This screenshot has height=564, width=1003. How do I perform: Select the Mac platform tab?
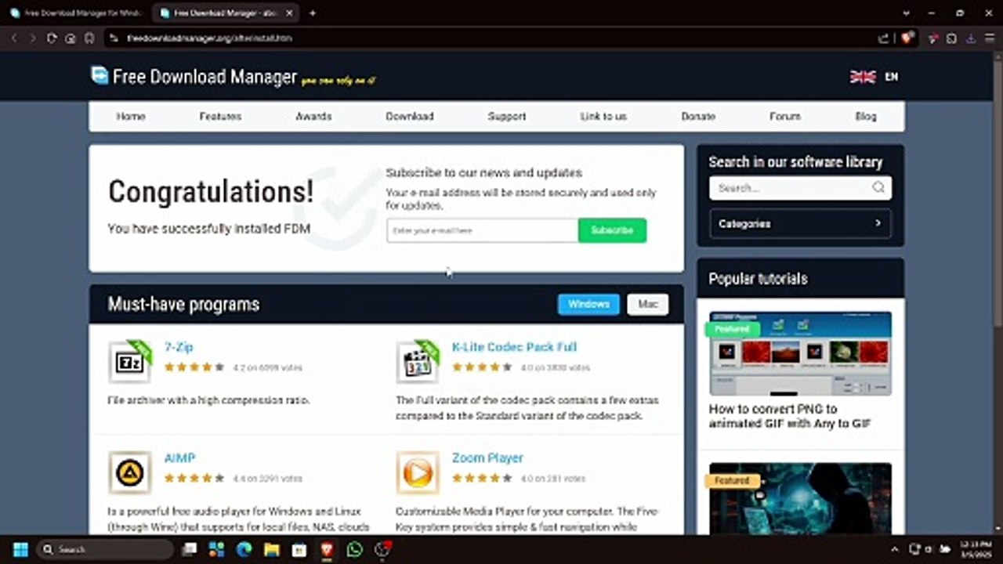(648, 304)
